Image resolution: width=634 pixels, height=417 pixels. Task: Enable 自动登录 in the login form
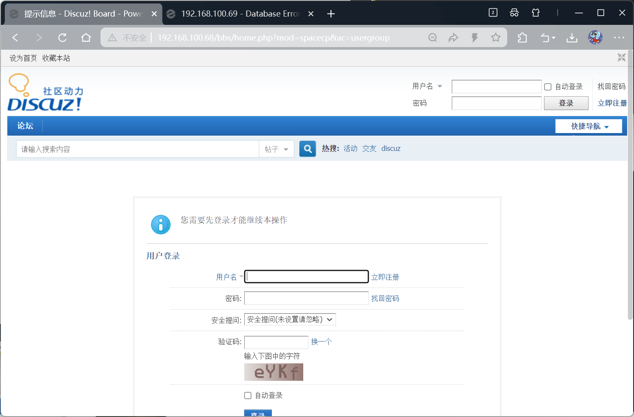coord(247,395)
